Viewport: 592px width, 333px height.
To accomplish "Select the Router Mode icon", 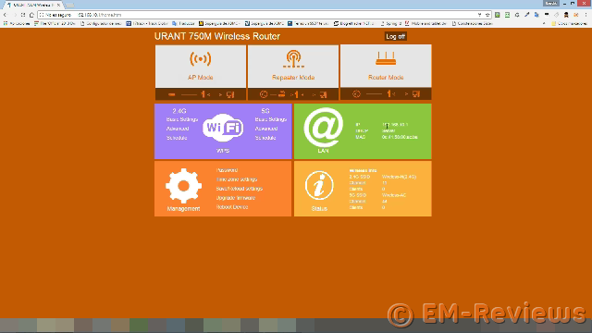I will 386,58.
